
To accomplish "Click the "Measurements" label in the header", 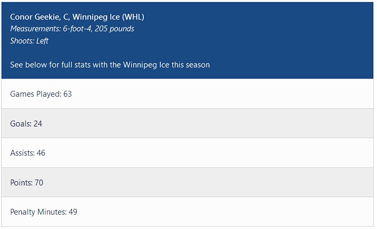I will click(x=34, y=29).
